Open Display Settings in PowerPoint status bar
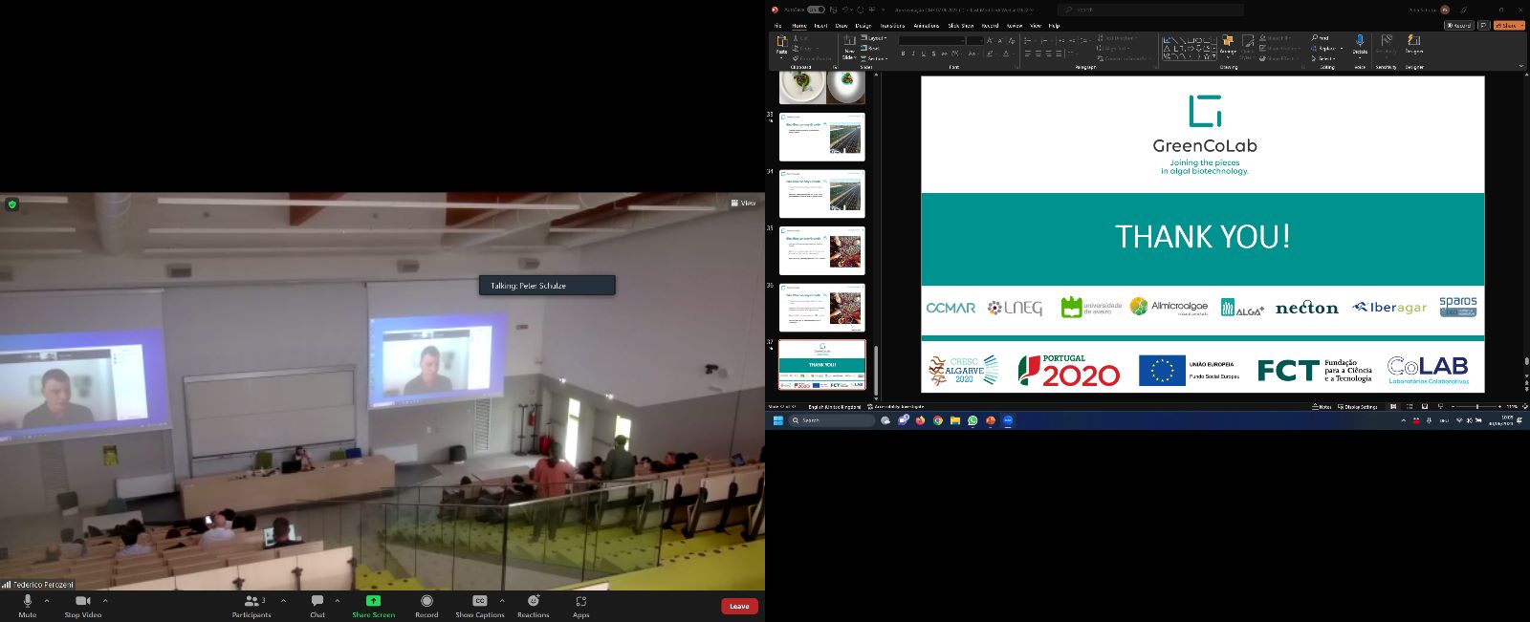Image resolution: width=1530 pixels, height=622 pixels. pyautogui.click(x=1357, y=406)
